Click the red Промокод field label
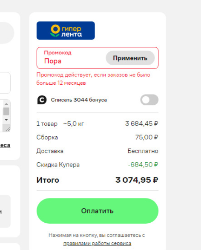201x250 pixels. click(57, 53)
